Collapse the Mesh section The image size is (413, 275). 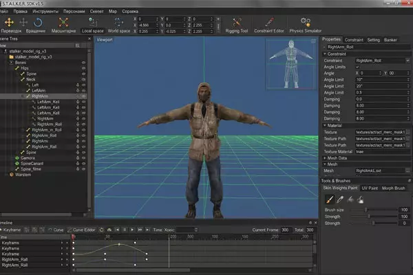325,164
